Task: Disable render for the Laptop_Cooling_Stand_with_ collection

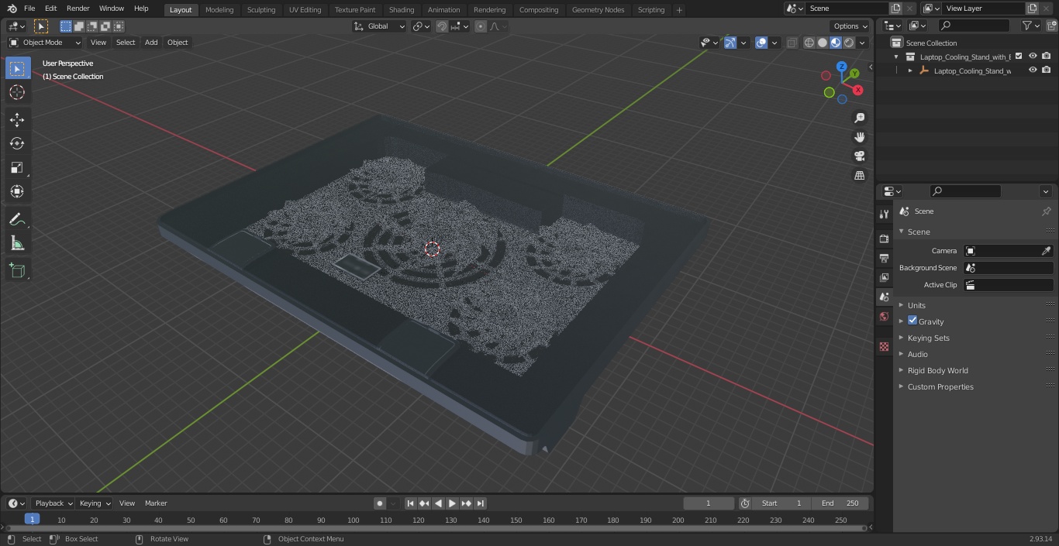Action: [1047, 56]
